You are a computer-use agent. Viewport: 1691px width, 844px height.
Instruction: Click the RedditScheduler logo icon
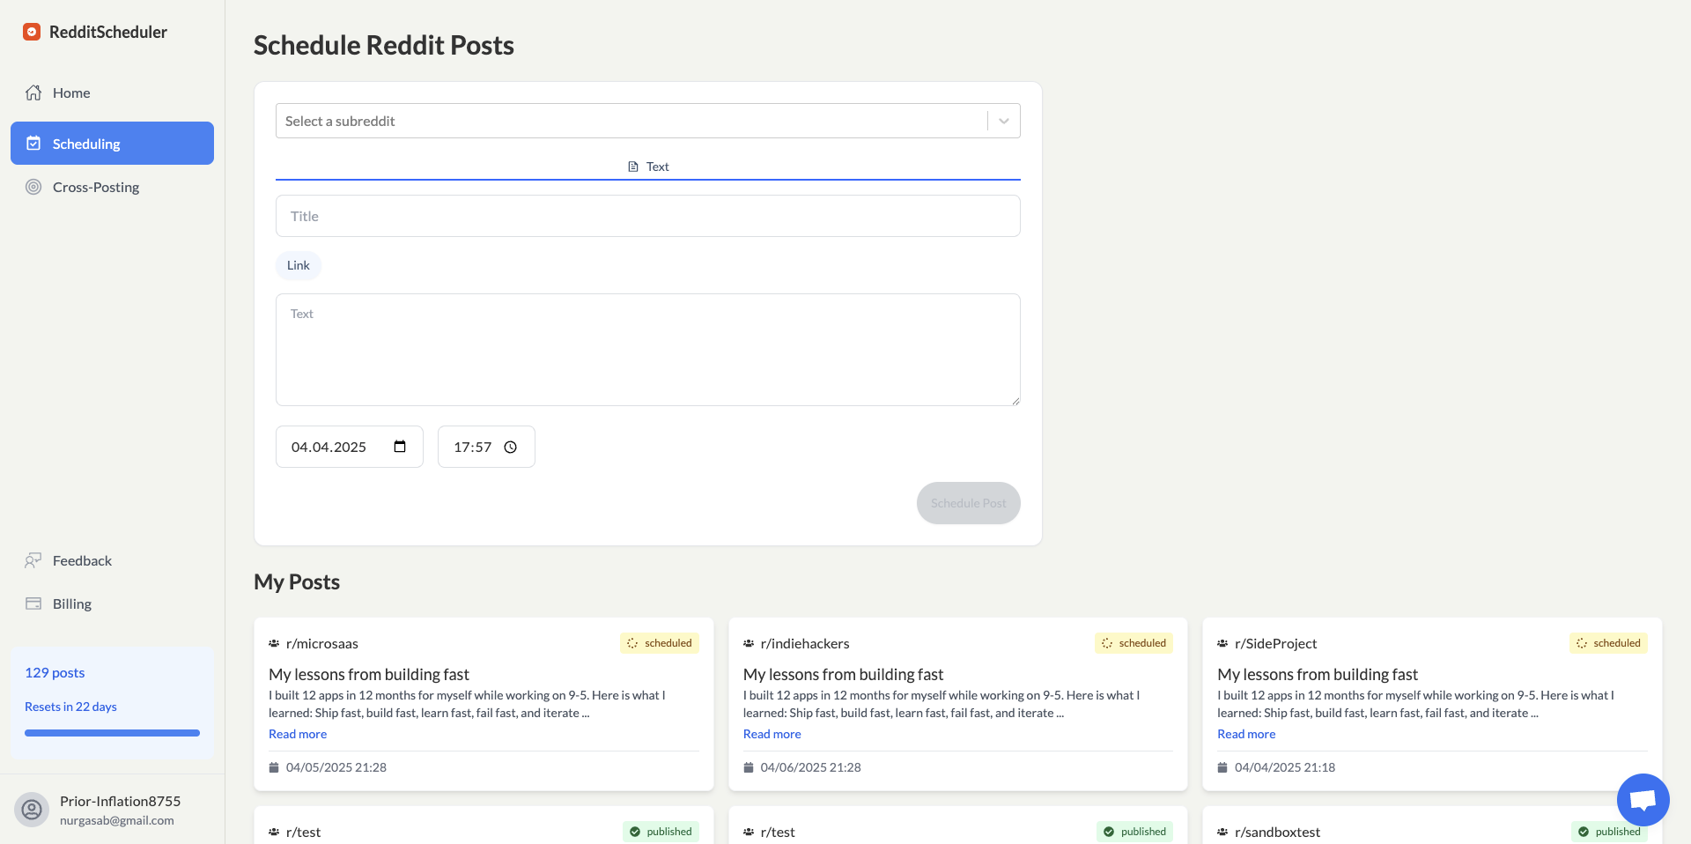pos(32,32)
